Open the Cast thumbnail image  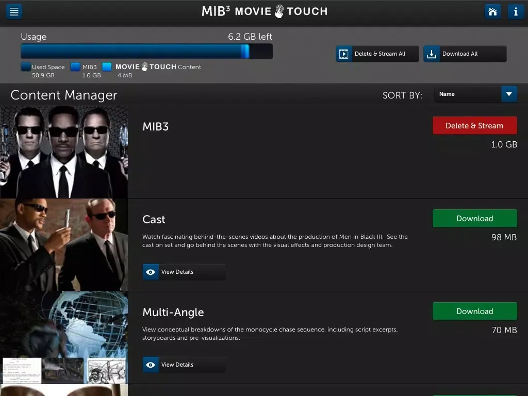click(x=64, y=245)
